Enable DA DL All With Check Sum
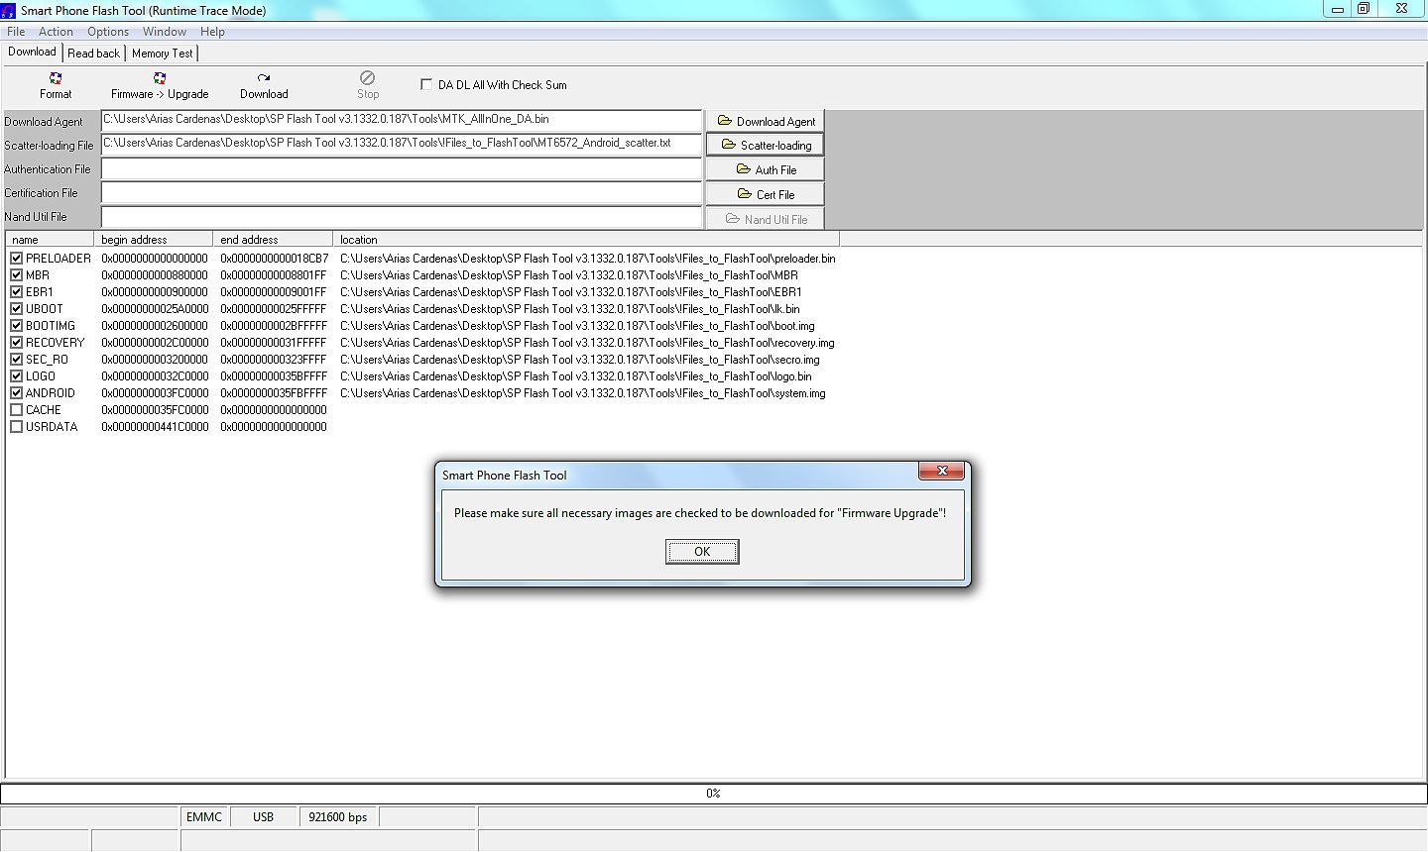 pos(426,84)
